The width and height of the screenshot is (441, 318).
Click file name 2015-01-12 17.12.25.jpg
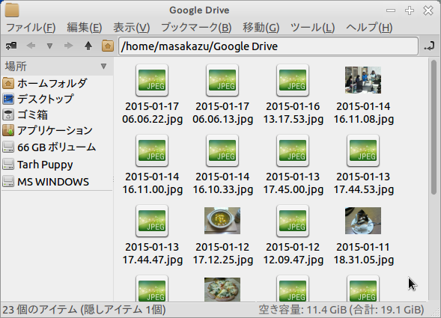click(222, 254)
